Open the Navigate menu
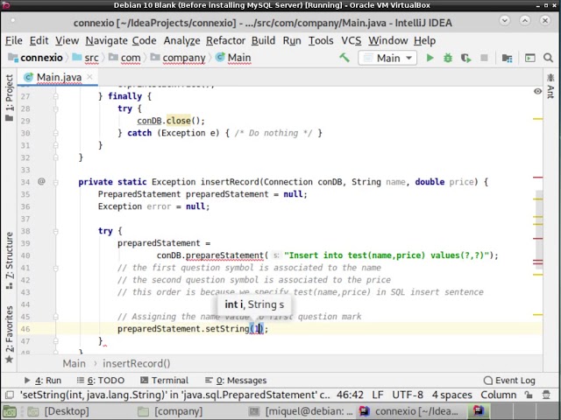This screenshot has width=561, height=420. (107, 41)
